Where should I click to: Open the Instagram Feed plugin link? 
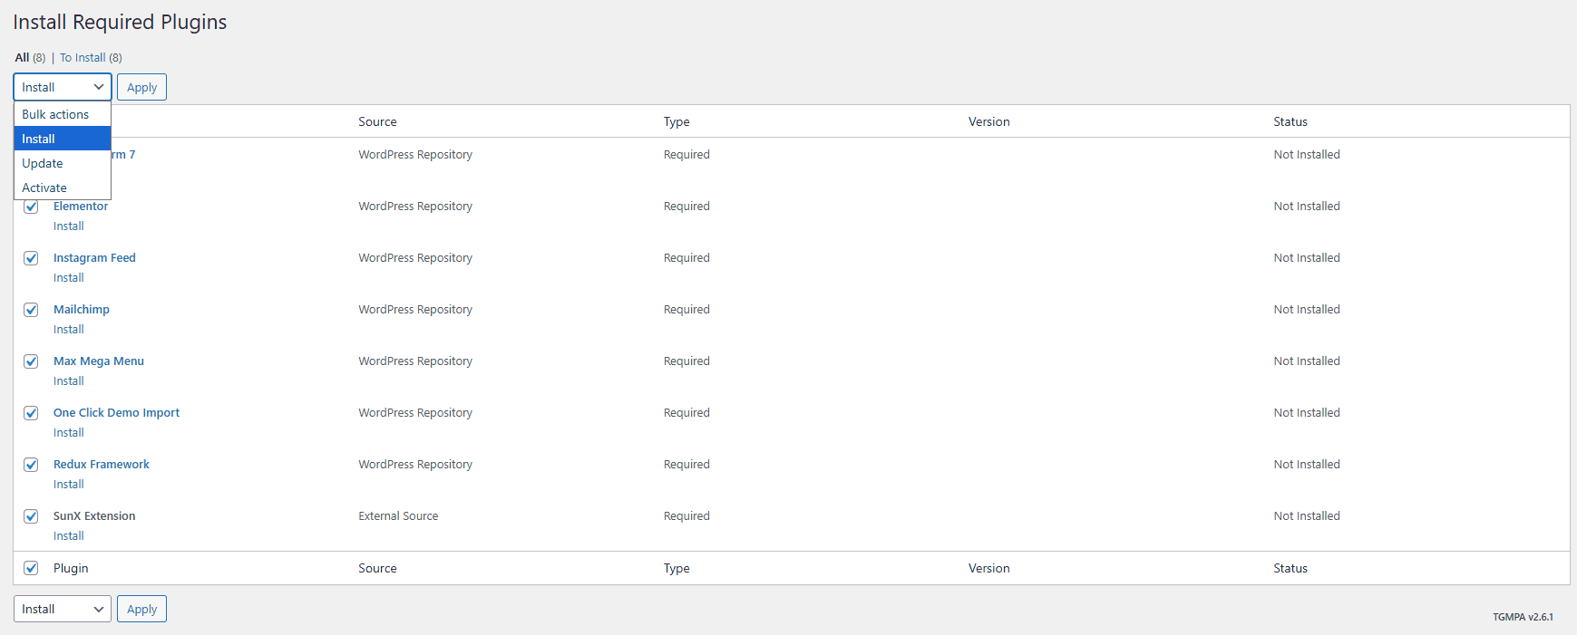94,257
